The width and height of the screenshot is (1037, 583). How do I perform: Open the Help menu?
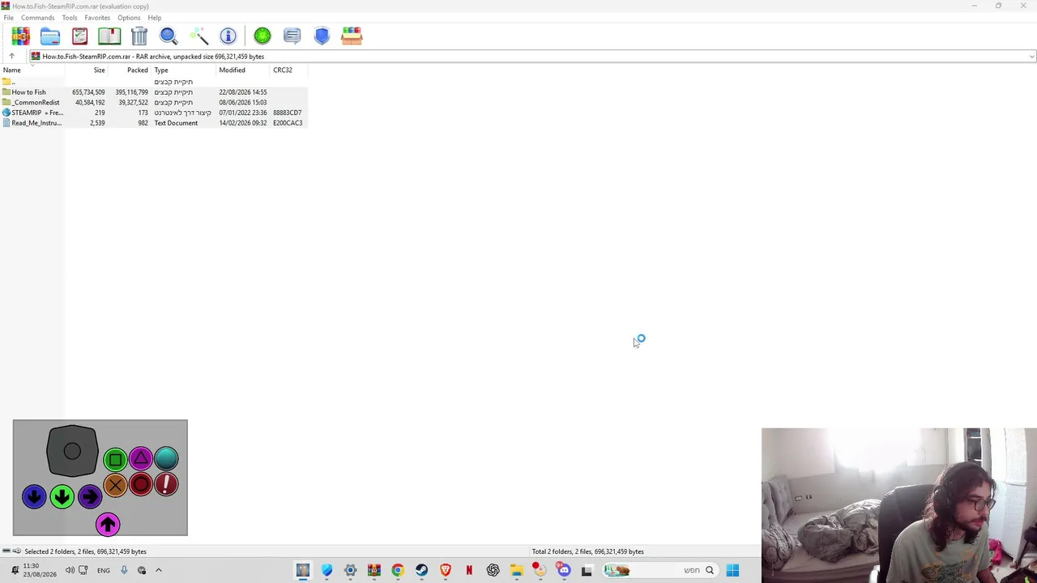[x=155, y=18]
